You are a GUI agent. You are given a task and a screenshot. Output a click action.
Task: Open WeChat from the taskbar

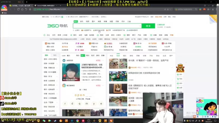44,121
